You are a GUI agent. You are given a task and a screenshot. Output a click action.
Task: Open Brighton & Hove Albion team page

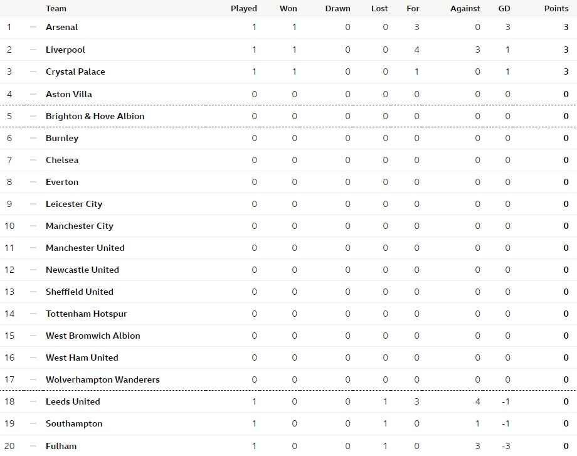pos(95,116)
